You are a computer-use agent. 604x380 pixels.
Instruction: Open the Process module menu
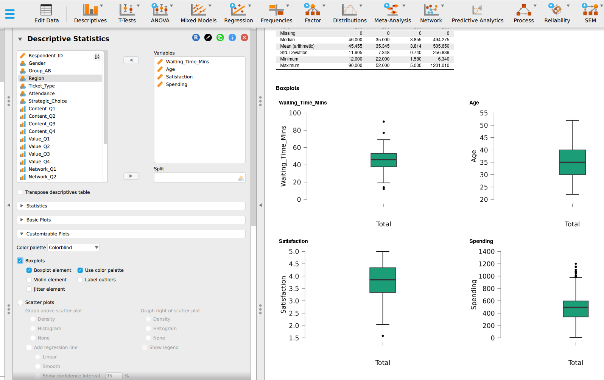pos(524,14)
